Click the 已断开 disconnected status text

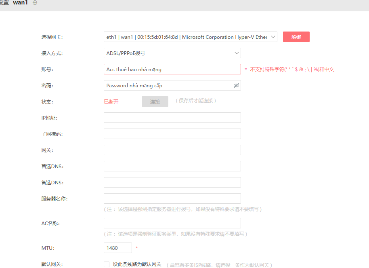[x=111, y=102]
